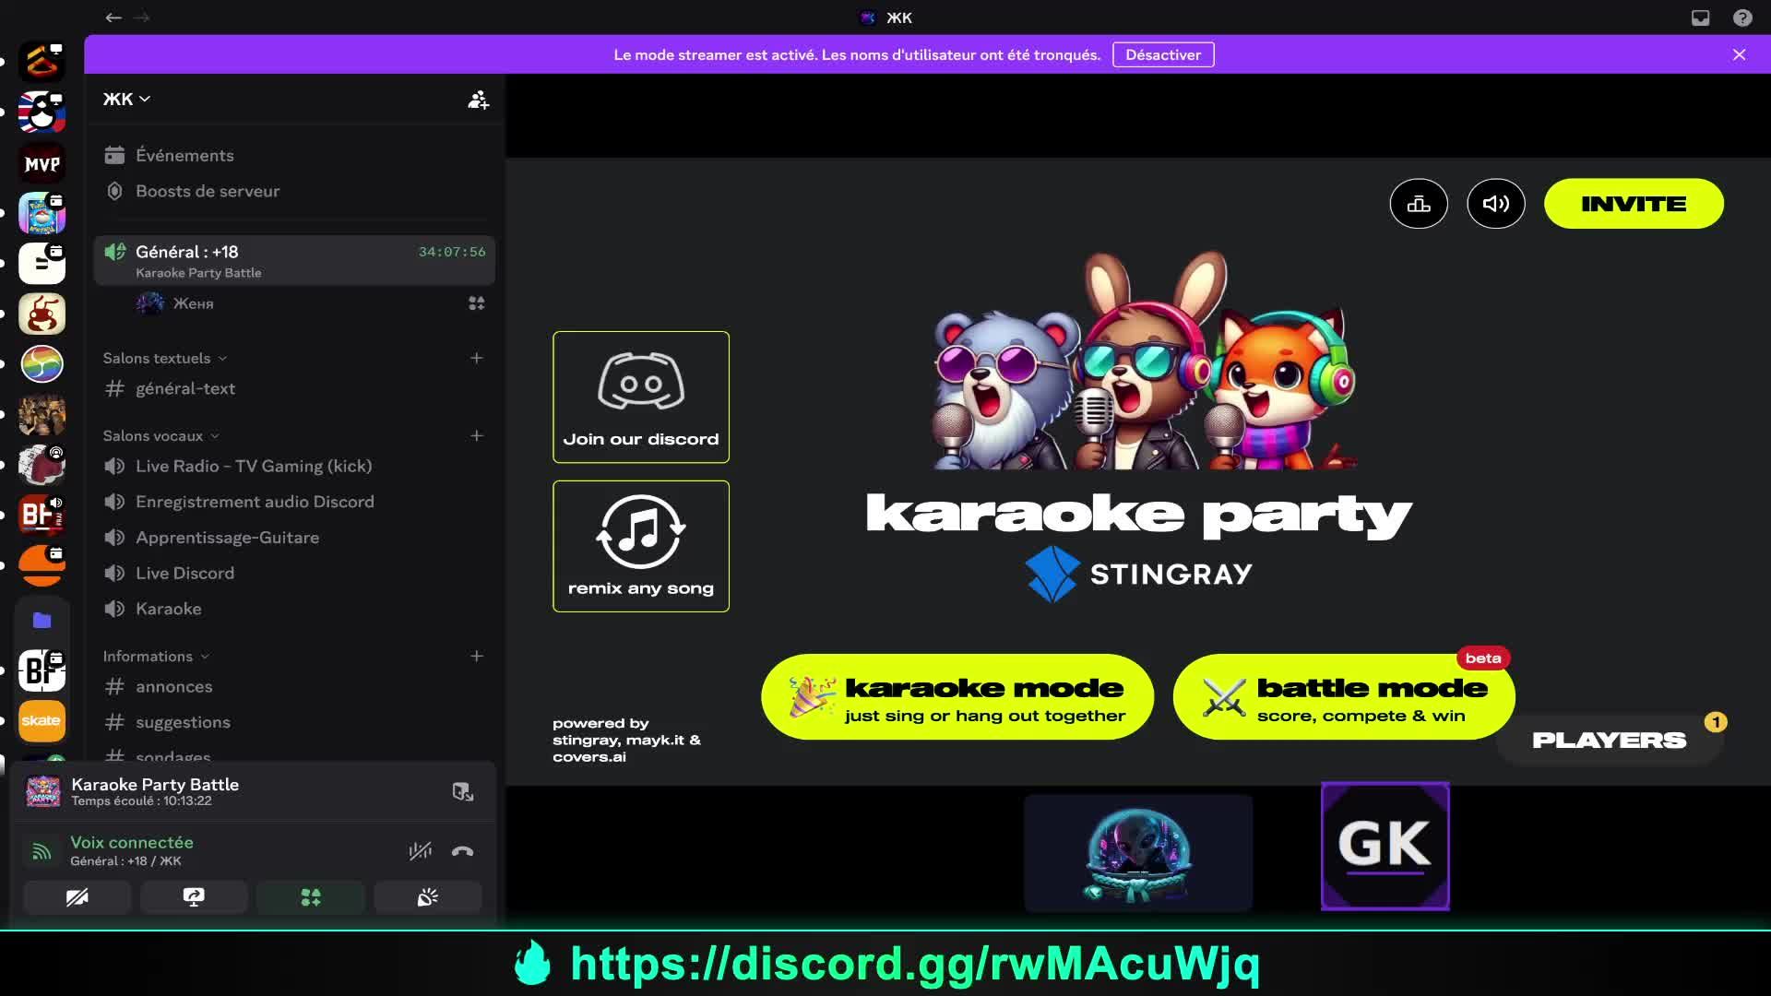Open the server folder icon
This screenshot has height=996, width=1771.
[42, 621]
